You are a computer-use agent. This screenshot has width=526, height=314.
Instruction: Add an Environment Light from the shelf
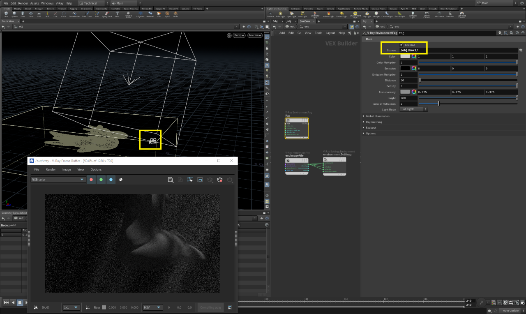point(355,14)
